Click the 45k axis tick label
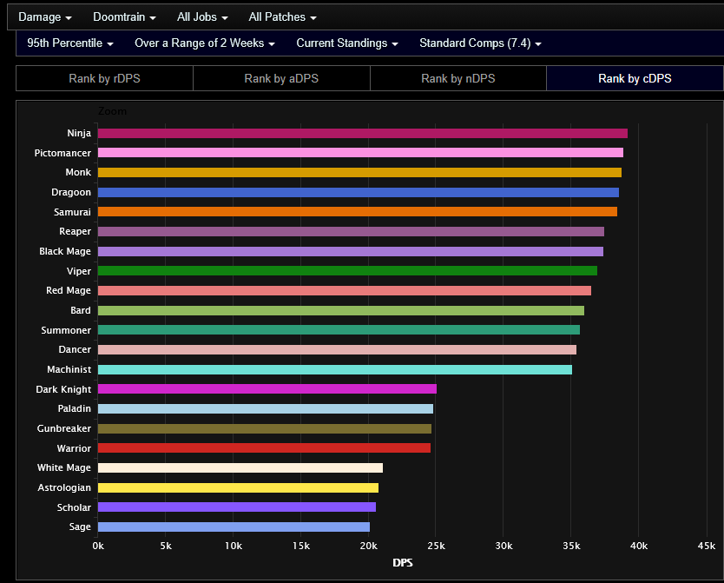This screenshot has width=724, height=583. (x=707, y=546)
